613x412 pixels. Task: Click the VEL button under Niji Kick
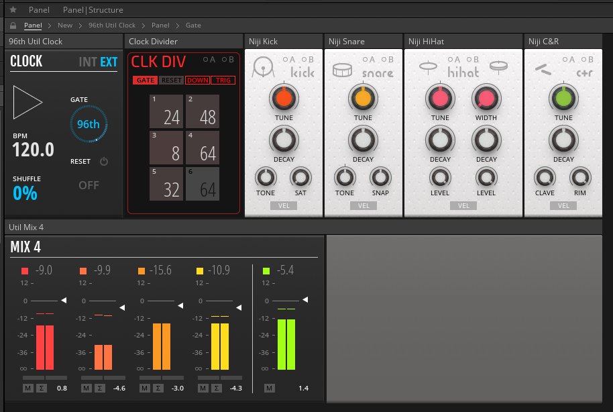click(x=283, y=205)
